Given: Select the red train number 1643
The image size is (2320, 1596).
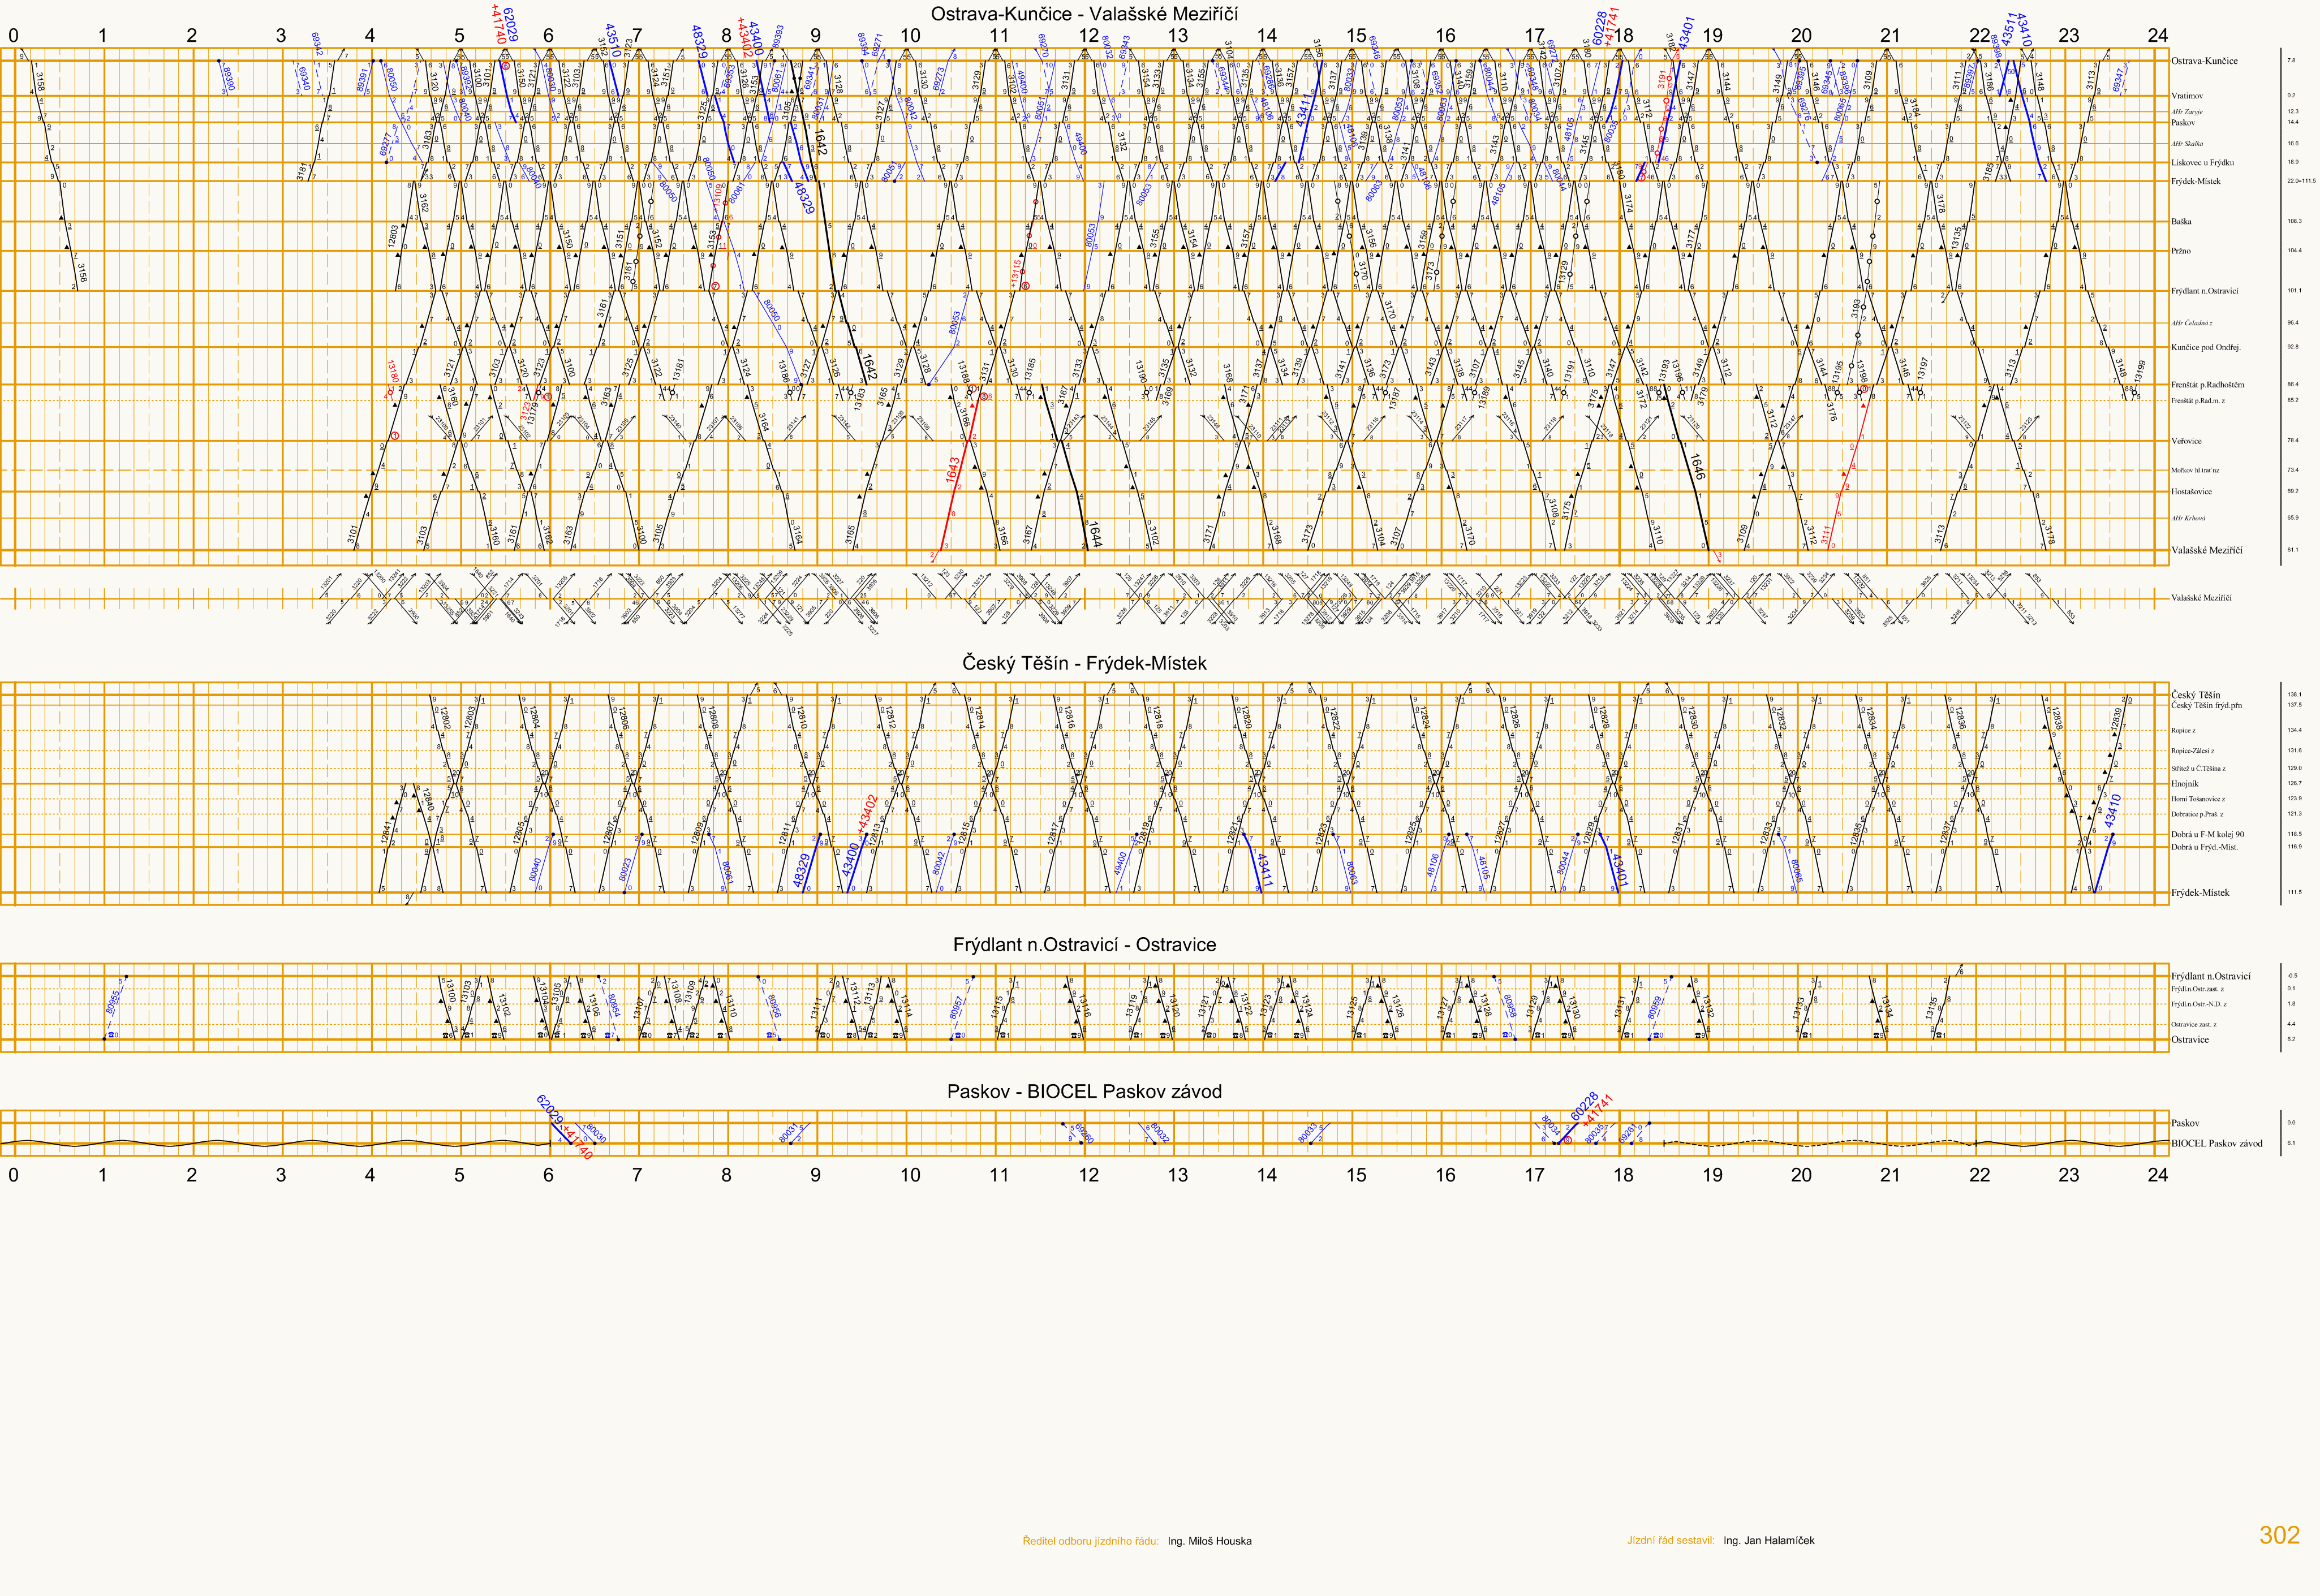Looking at the screenshot, I should [x=953, y=469].
